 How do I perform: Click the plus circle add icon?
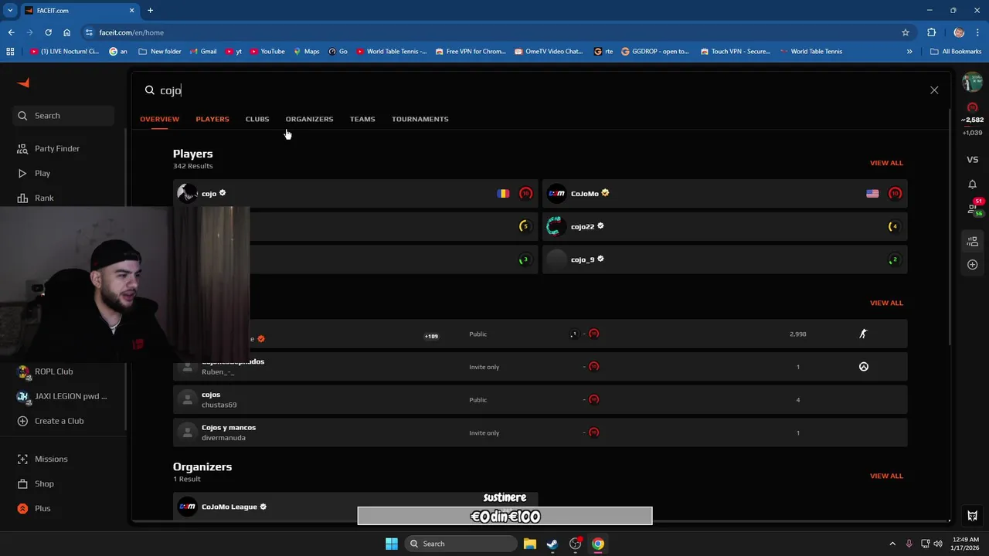click(972, 265)
